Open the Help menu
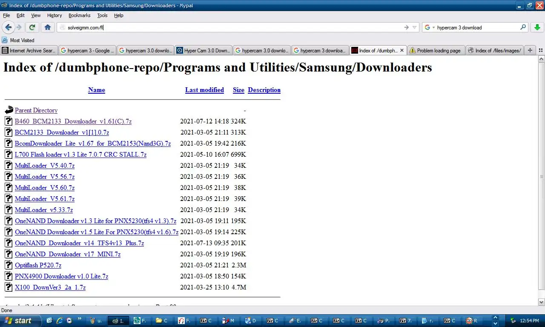 point(119,15)
